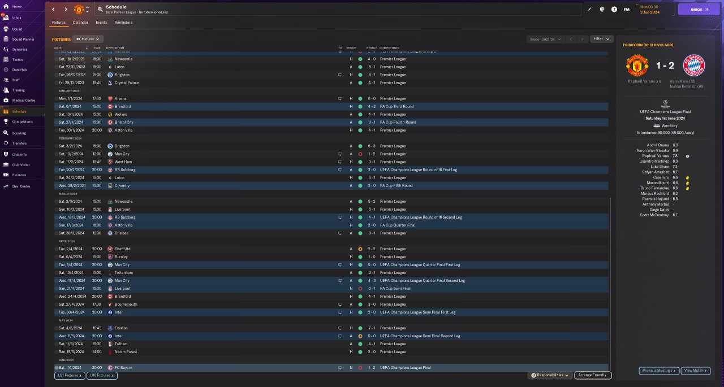Open the Scouting icon
Screen dimensions: 724x387
click(x=6, y=133)
